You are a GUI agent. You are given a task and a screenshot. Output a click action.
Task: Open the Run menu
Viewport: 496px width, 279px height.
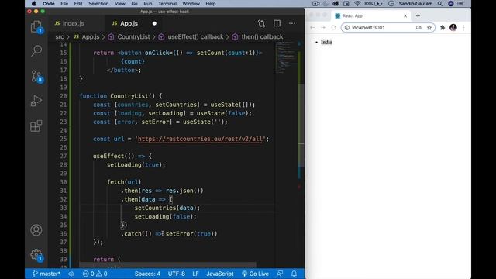[148, 4]
